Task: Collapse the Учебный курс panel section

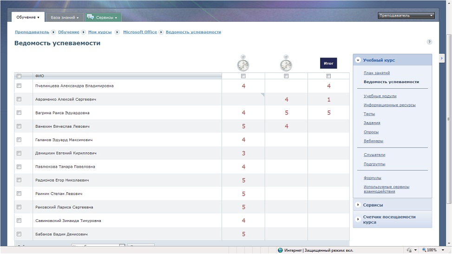Action: click(358, 60)
